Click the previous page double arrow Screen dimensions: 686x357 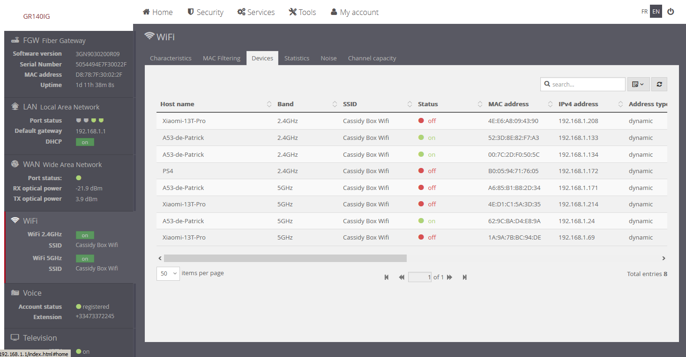click(402, 277)
